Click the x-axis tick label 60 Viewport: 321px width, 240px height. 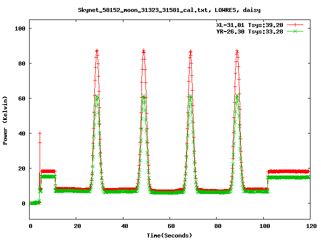[171, 226]
